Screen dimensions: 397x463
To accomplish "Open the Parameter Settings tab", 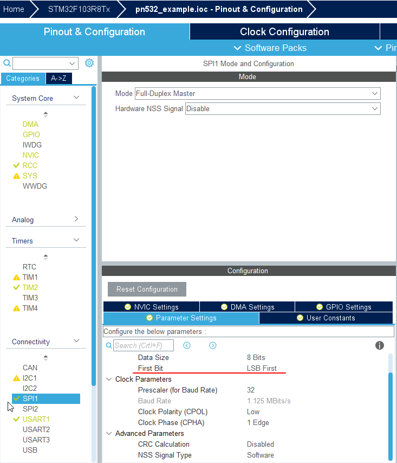I will 181,318.
